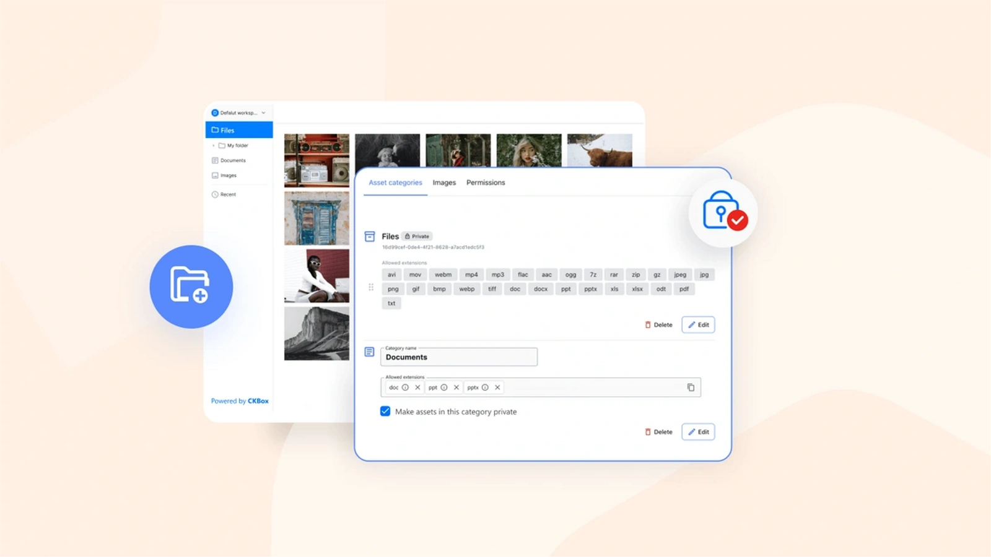Remove the ppt extension chip

456,387
